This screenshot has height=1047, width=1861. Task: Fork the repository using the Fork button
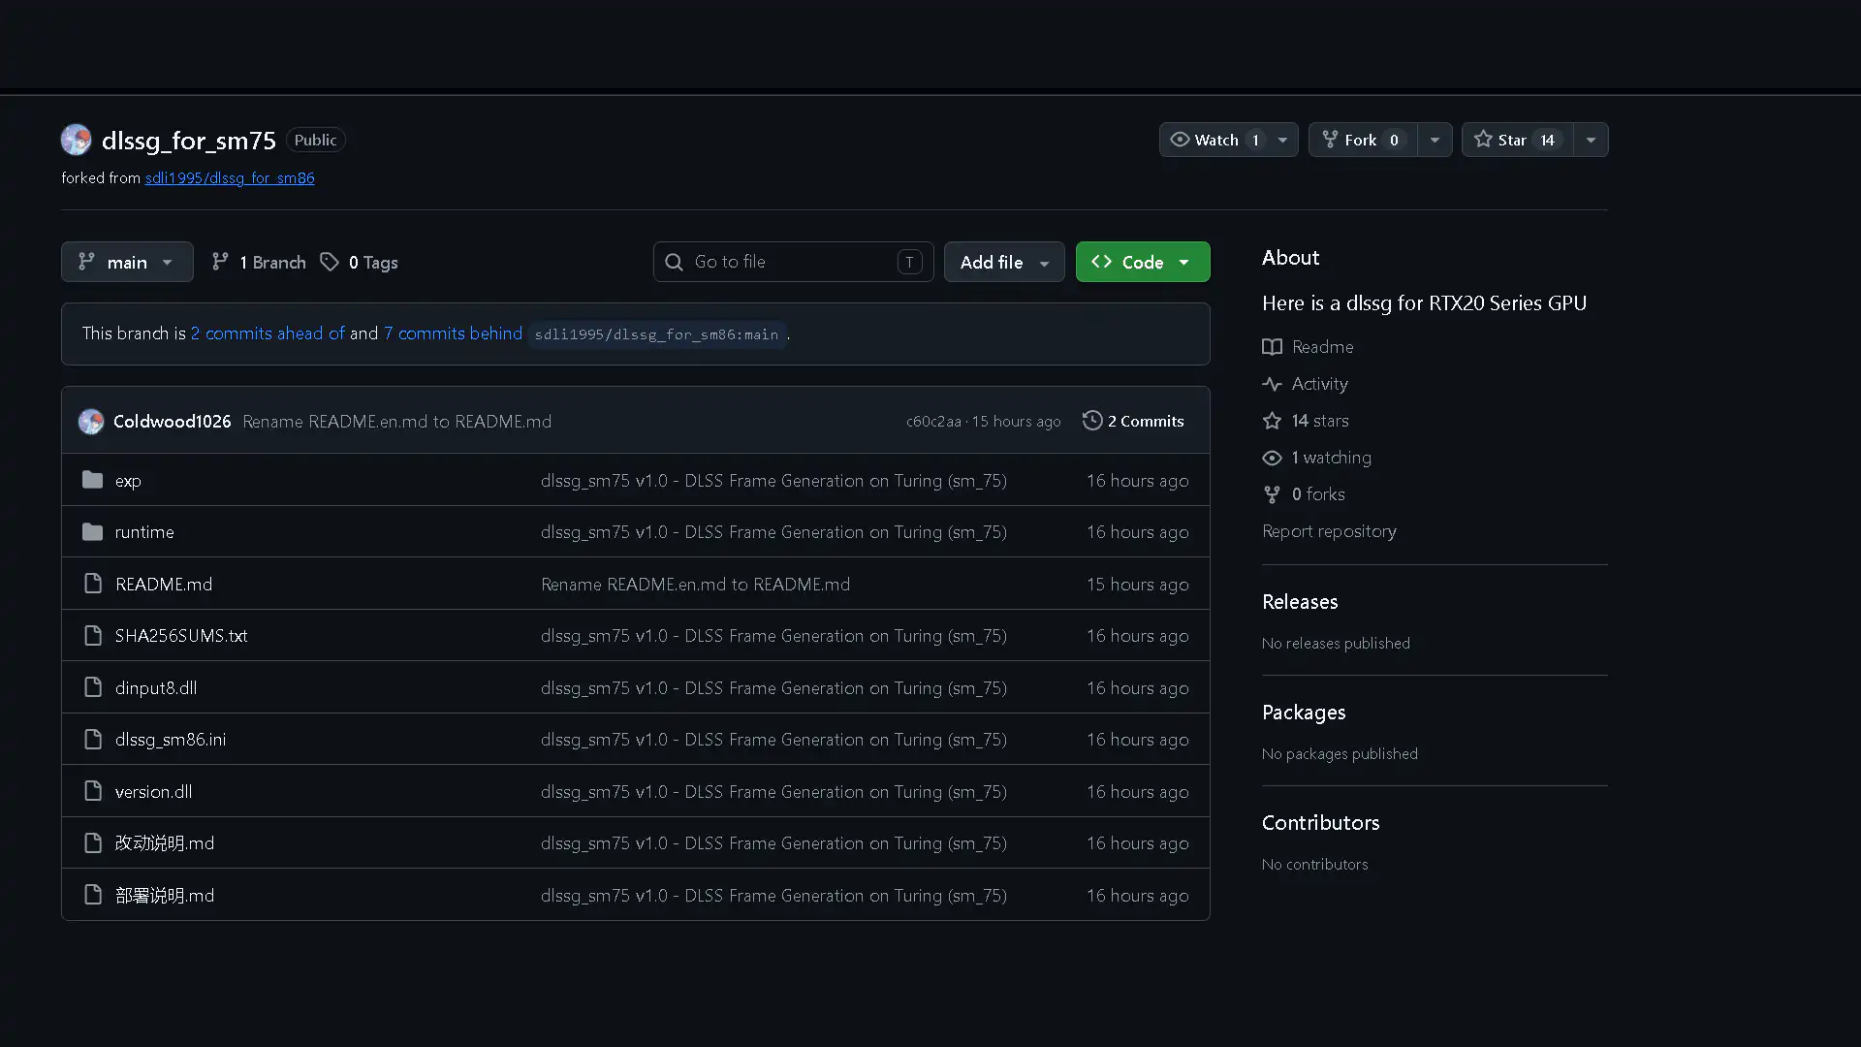point(1363,140)
